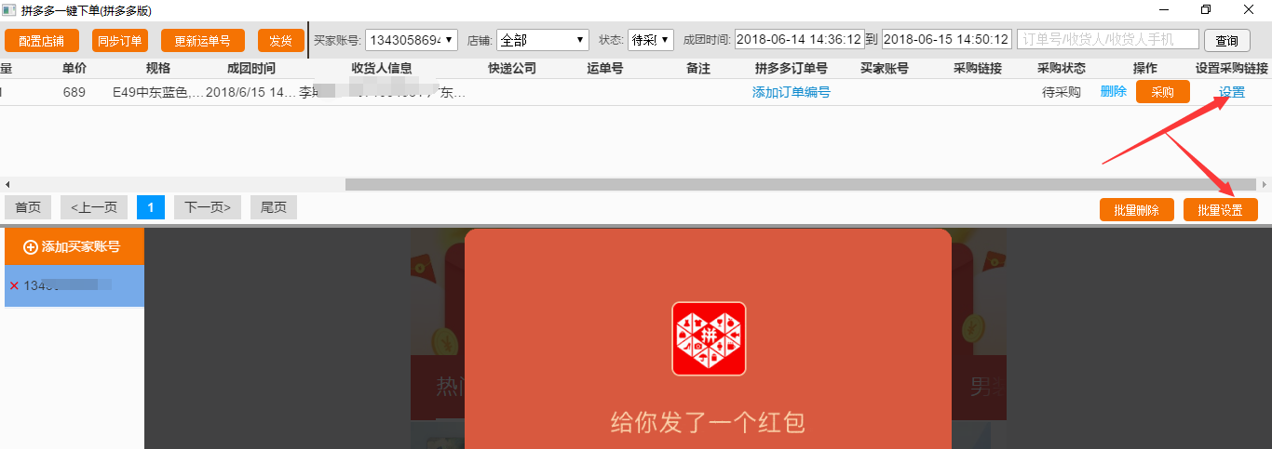Click the Pinduoduo heart logo icon

[709, 339]
